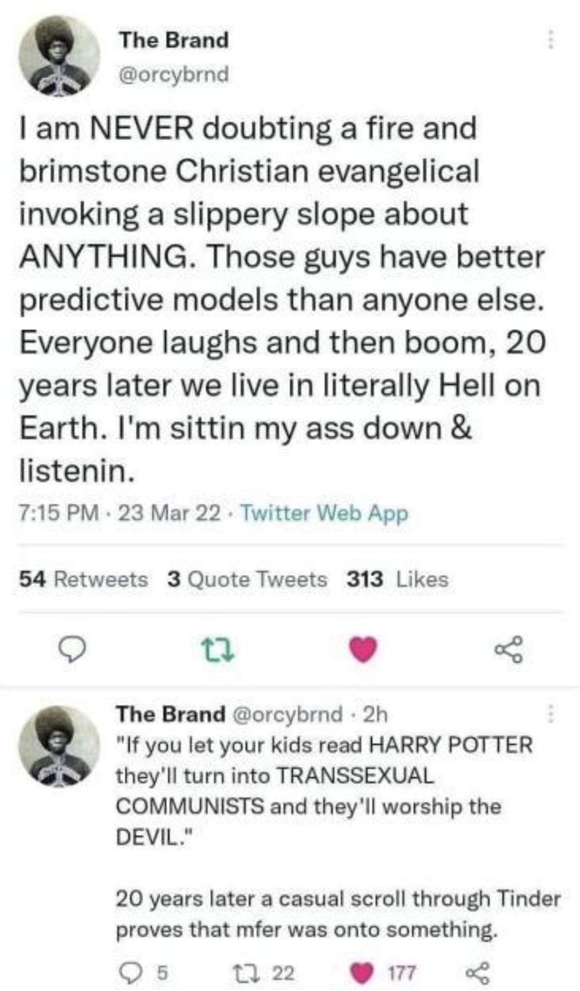Click the reply bubble icon on main tweet

point(72,650)
